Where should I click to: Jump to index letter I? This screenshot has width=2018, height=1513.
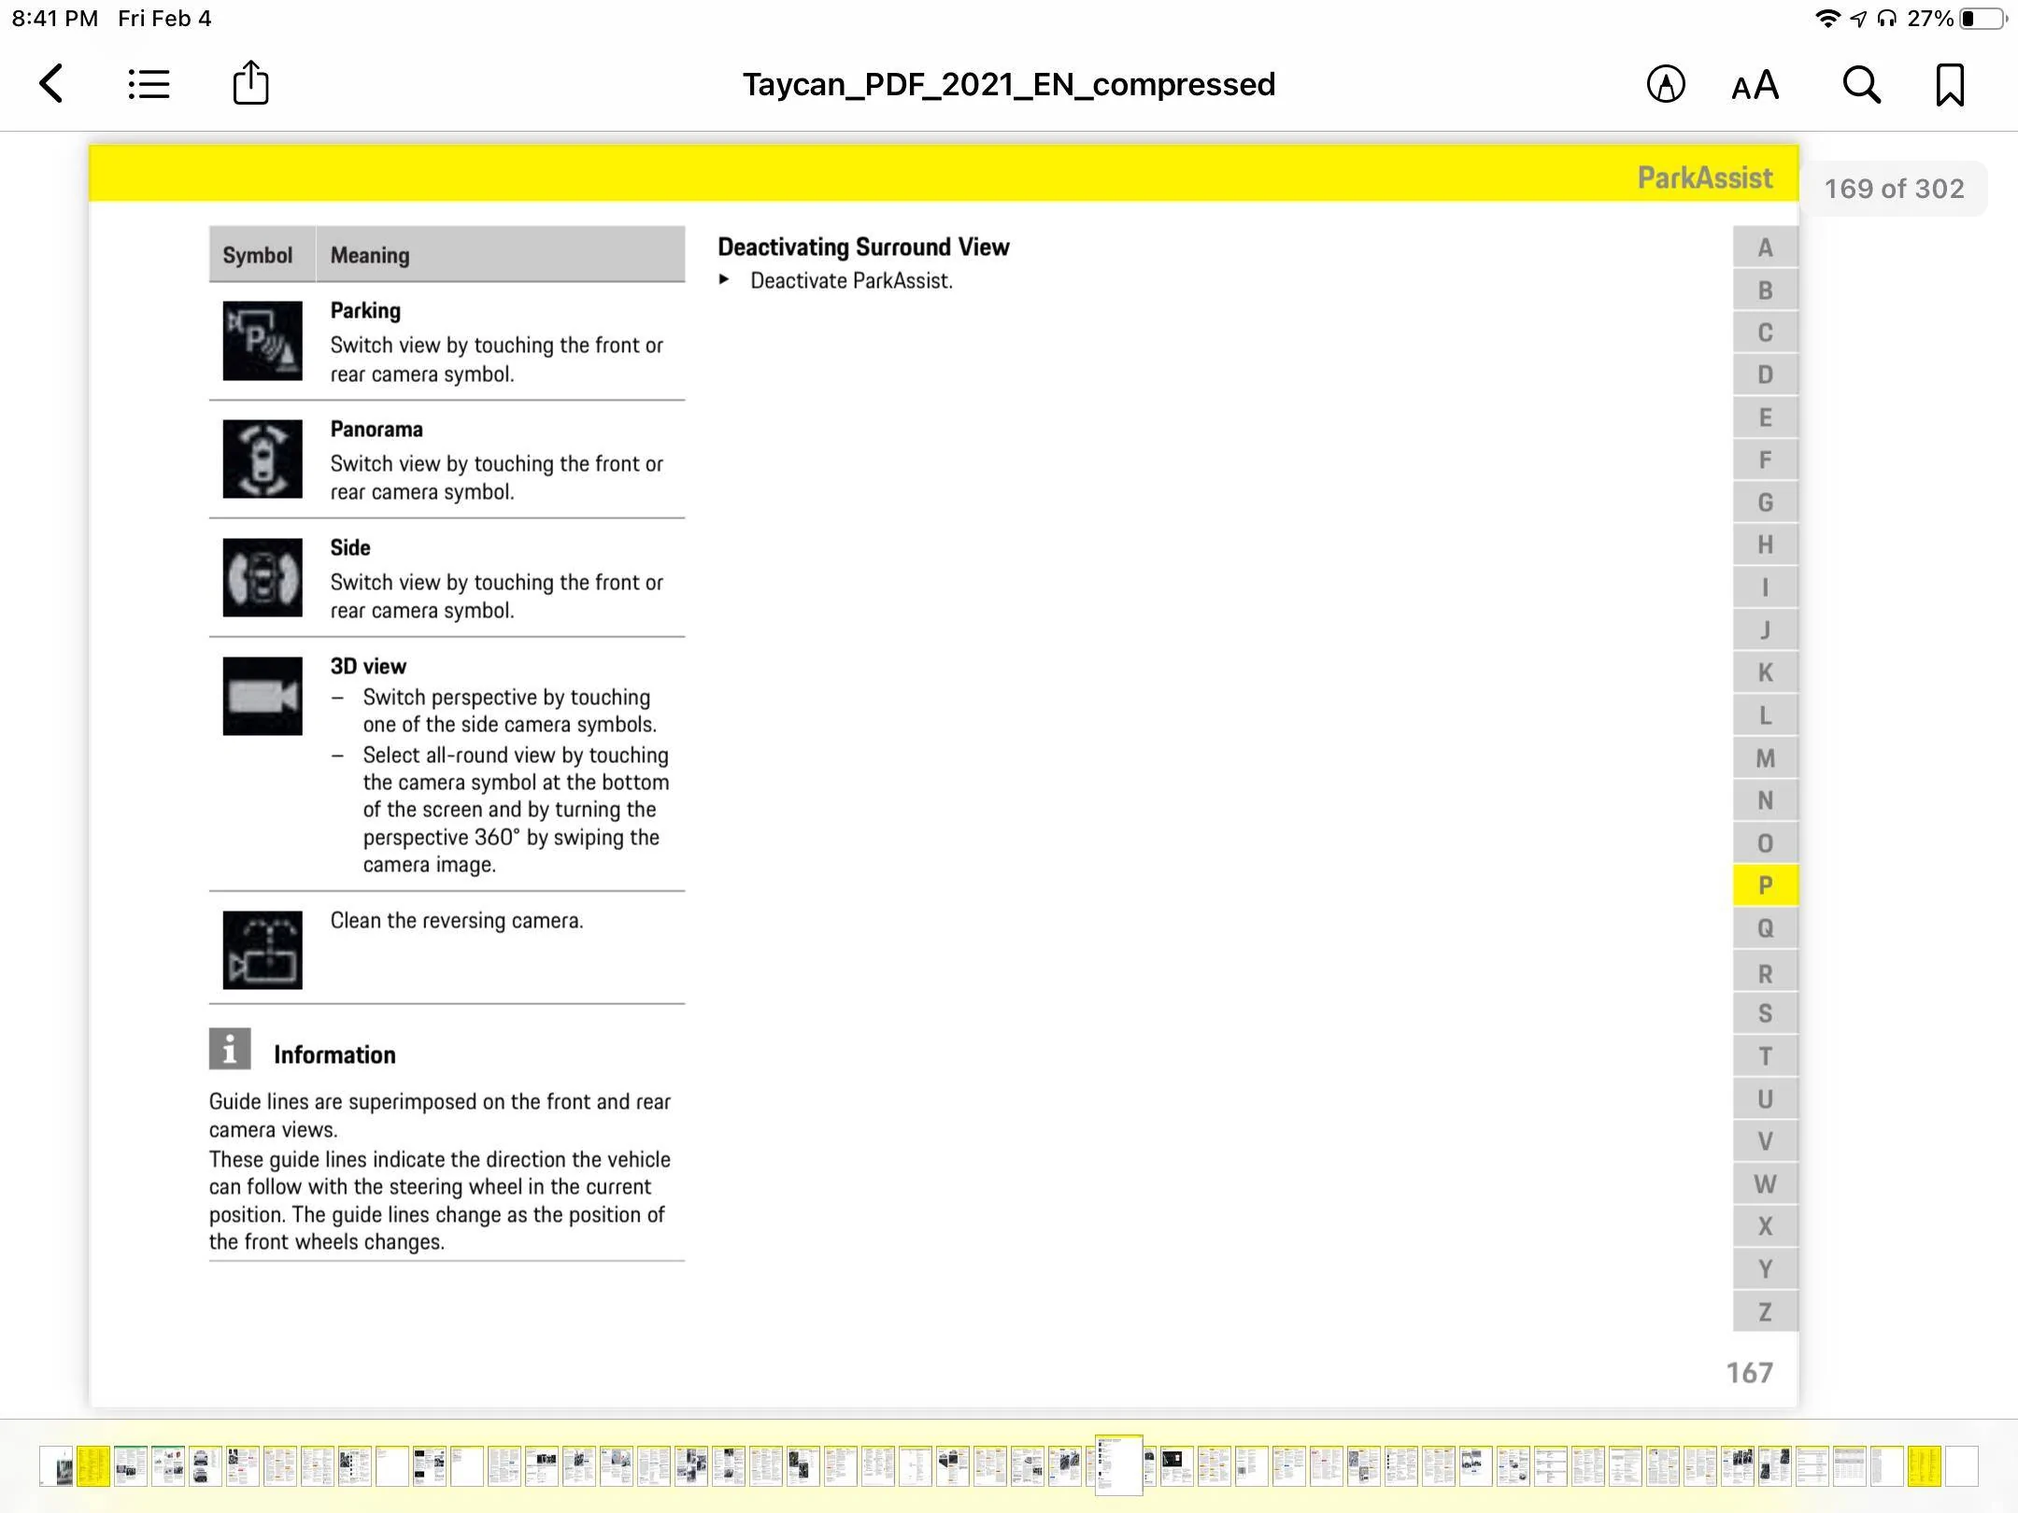coord(1765,587)
